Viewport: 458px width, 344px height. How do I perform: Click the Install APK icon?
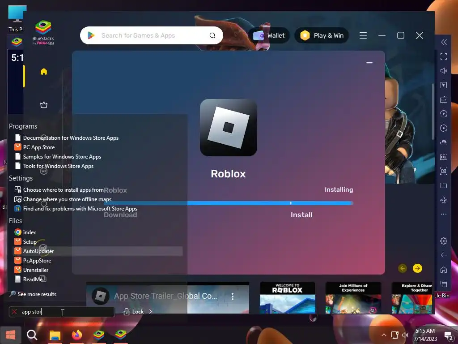coord(444,157)
